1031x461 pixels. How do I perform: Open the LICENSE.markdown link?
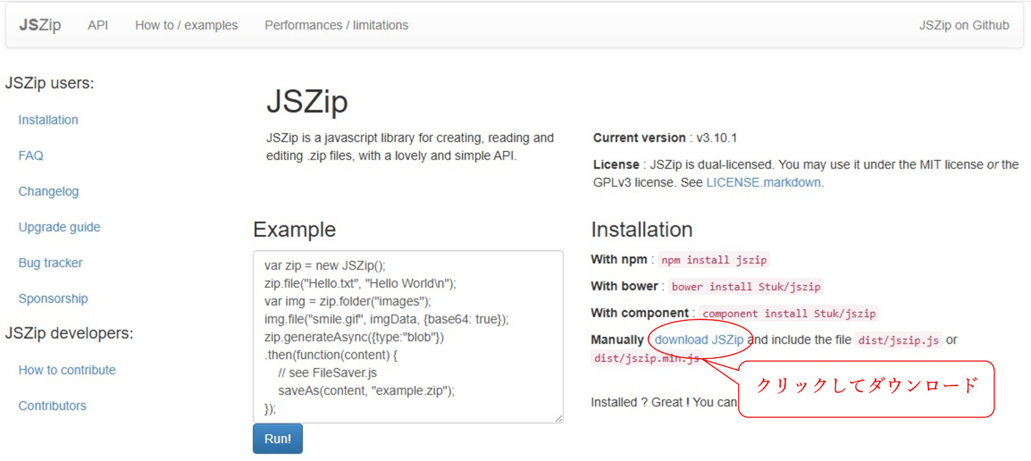coord(763,183)
